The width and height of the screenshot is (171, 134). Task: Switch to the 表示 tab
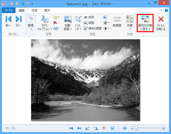[x=47, y=10]
